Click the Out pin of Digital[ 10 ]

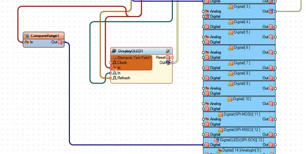pos(275,104)
